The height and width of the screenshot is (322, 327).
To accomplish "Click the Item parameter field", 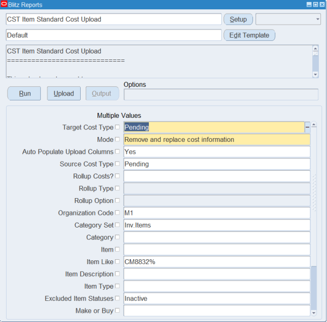I will tap(217, 249).
